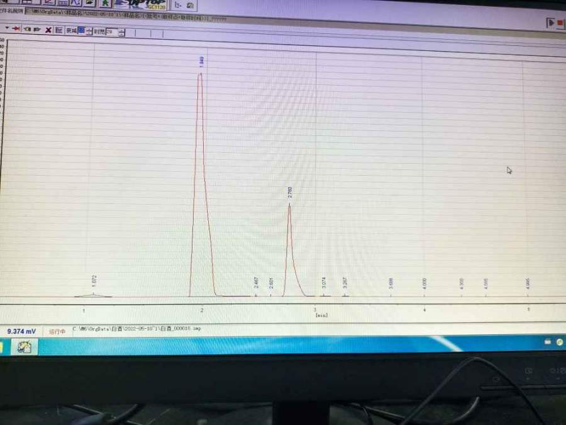This screenshot has width=566, height=425.
Task: Adjust the 衰减 spinner arrows
Action: [89, 31]
